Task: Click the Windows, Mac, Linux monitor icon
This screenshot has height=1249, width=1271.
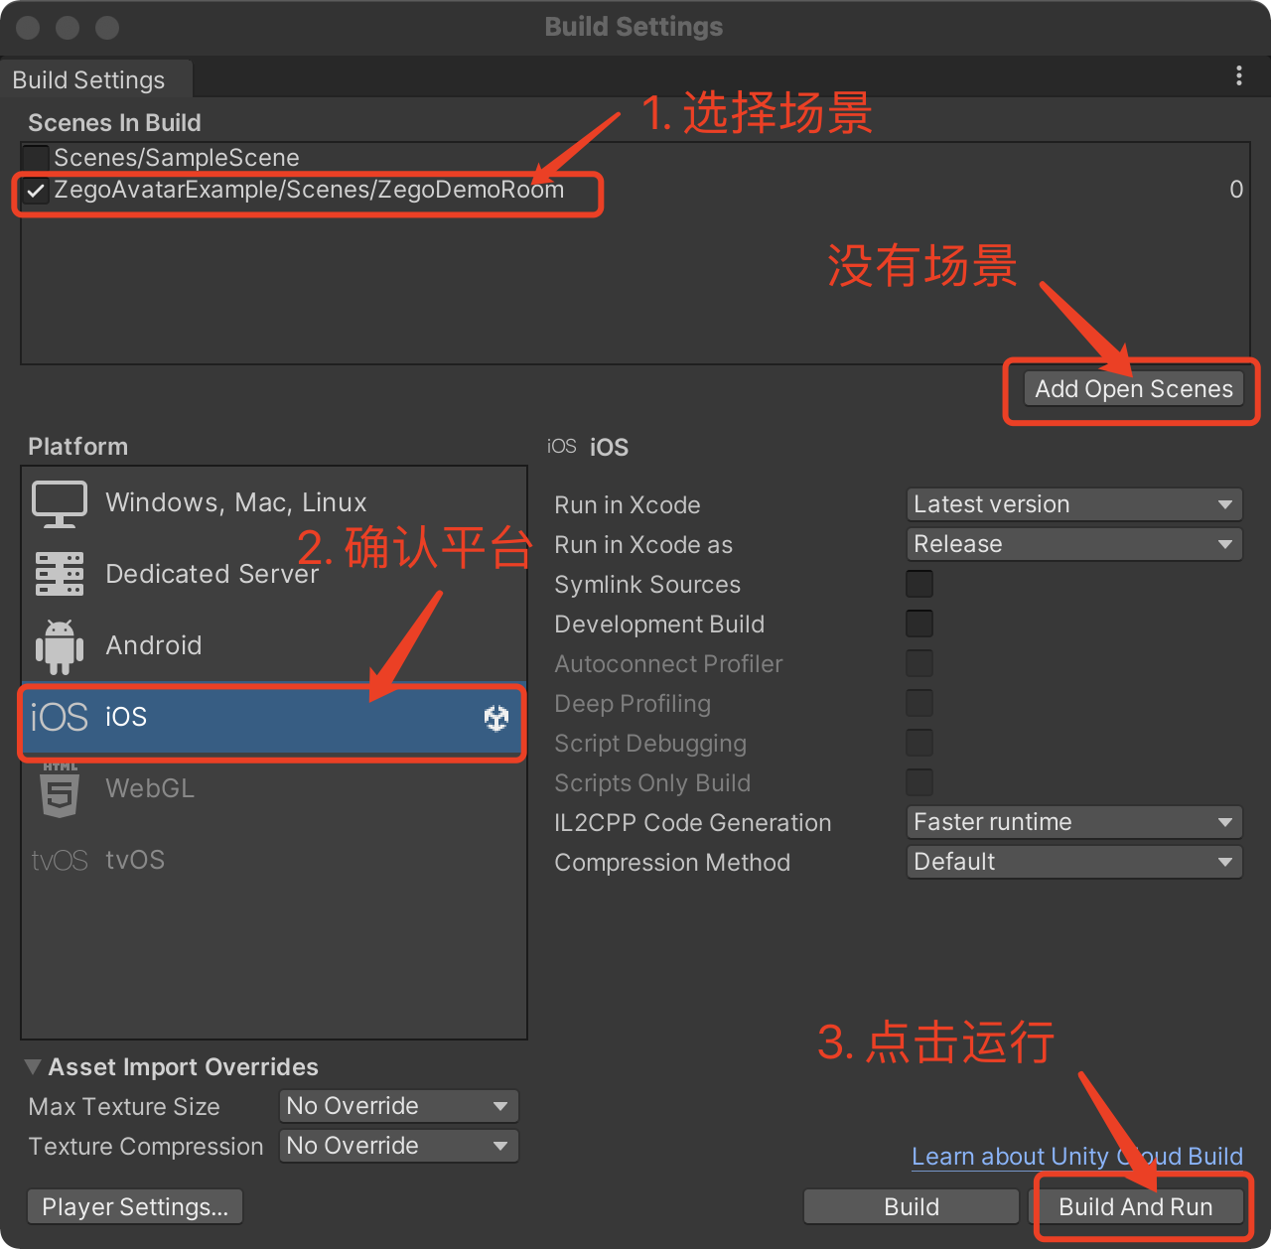Action: [x=60, y=503]
